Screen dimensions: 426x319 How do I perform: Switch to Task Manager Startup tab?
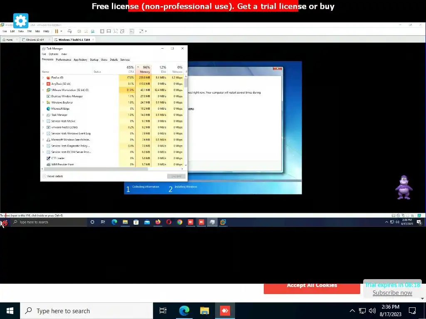click(x=94, y=60)
